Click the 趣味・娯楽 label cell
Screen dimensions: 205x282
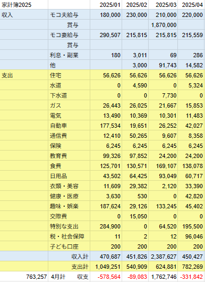coord(69,206)
